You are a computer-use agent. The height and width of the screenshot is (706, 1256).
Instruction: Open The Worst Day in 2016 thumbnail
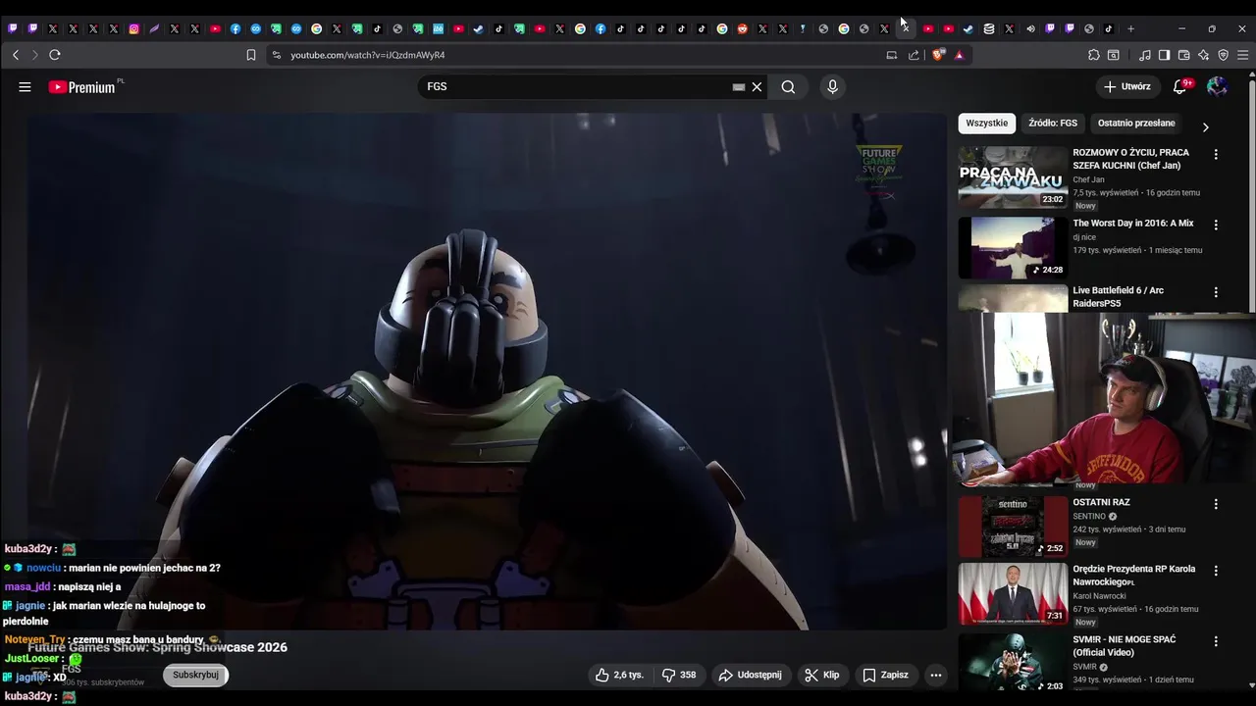(x=1013, y=247)
